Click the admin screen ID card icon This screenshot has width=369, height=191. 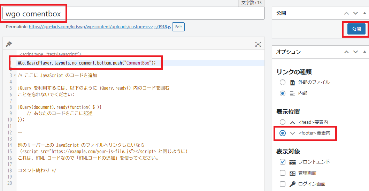coord(292,173)
